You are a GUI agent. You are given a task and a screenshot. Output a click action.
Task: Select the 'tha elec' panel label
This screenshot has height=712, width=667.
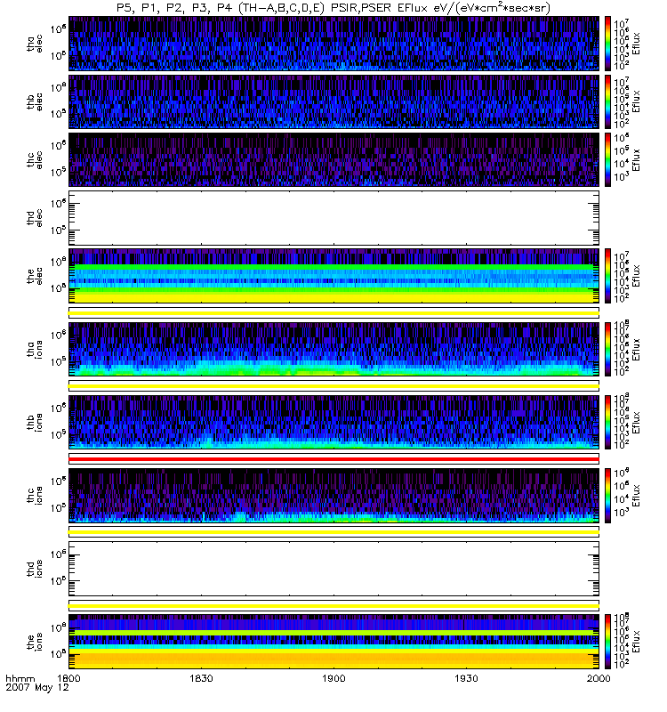point(35,44)
